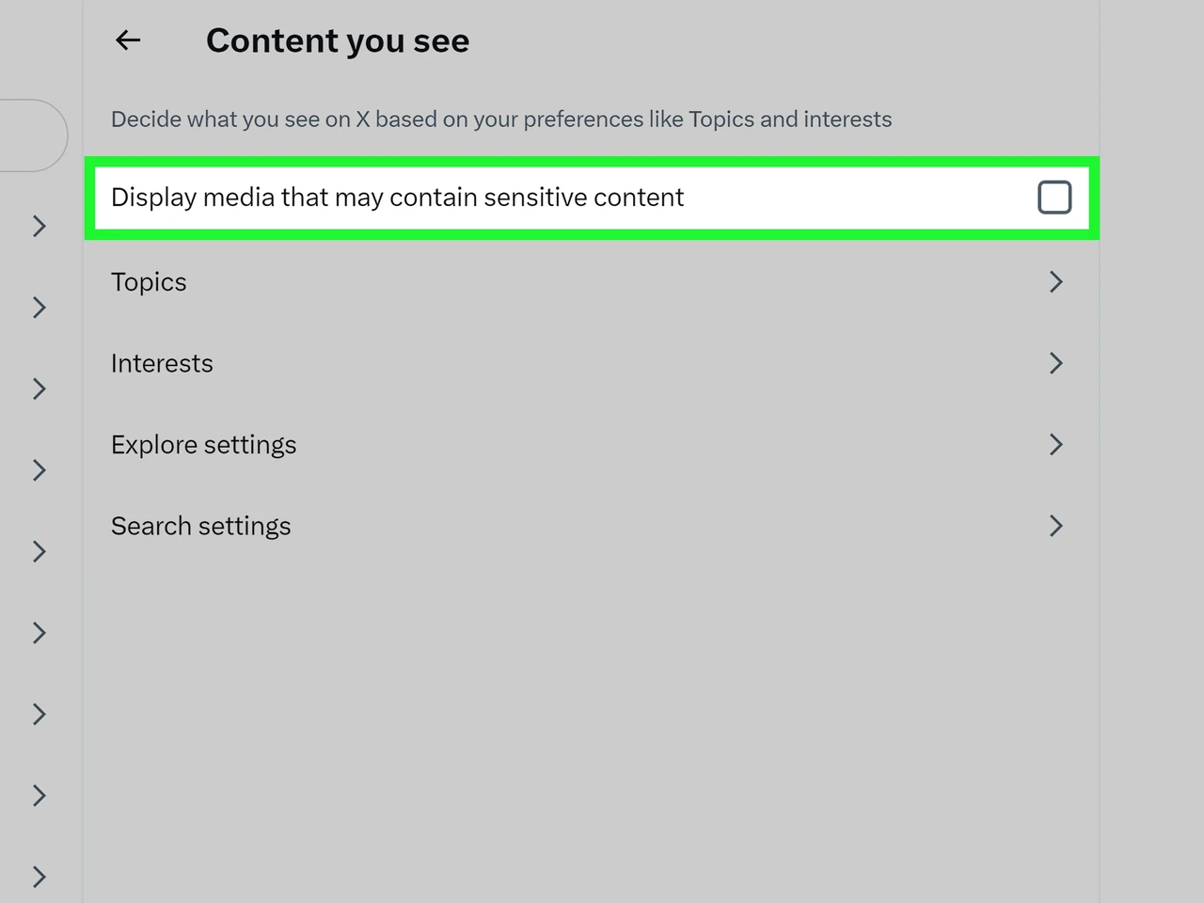The image size is (1204, 903).
Task: Click the chevron beside Search settings
Action: 1056,526
